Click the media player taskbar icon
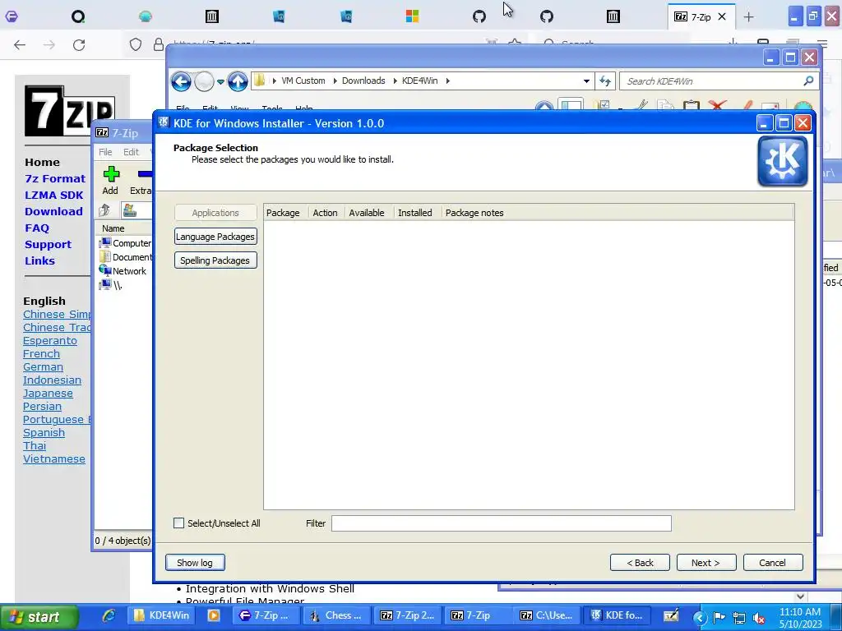Image resolution: width=842 pixels, height=631 pixels. click(214, 615)
